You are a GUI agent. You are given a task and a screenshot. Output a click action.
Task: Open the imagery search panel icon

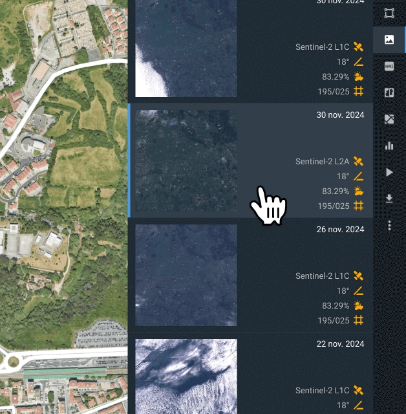click(x=389, y=39)
